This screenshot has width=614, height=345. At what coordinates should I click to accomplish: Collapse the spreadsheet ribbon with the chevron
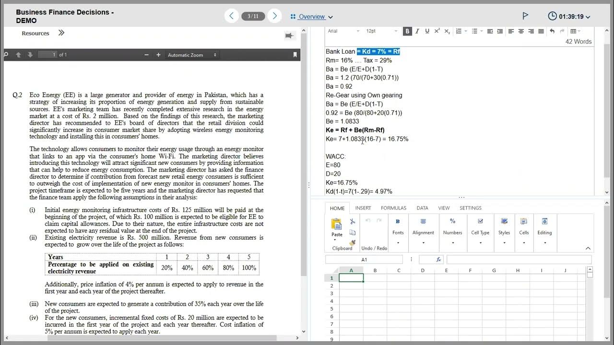(588, 248)
